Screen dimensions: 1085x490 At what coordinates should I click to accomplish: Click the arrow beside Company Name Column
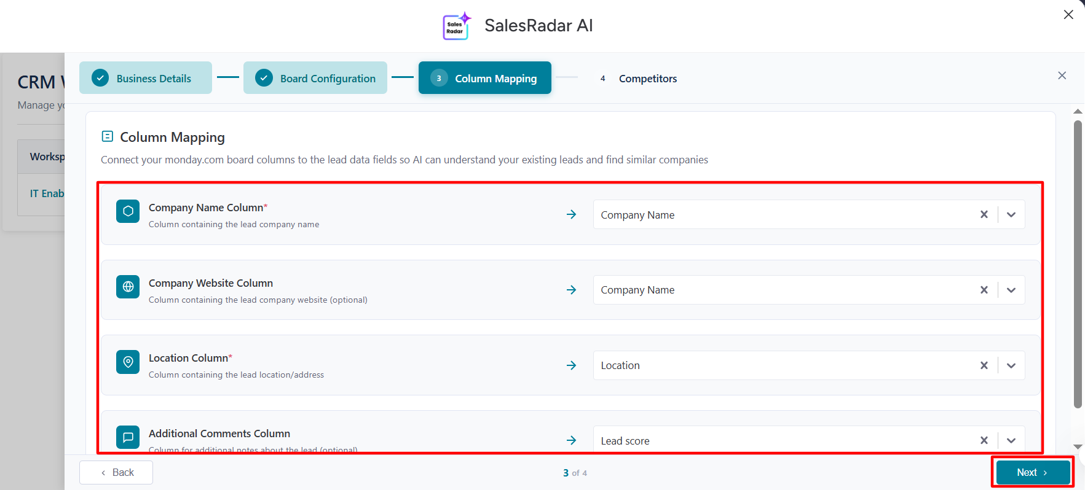coord(572,214)
